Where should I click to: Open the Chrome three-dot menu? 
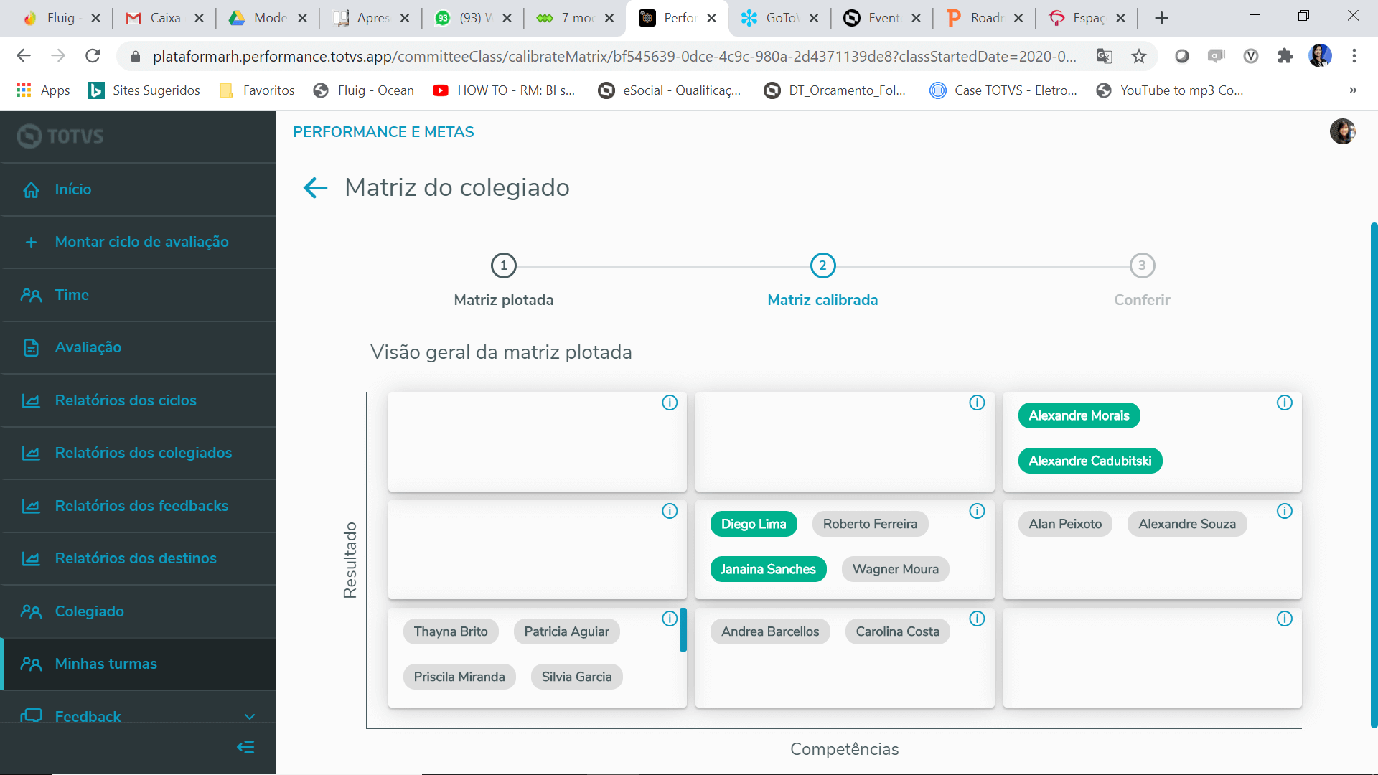coord(1354,56)
